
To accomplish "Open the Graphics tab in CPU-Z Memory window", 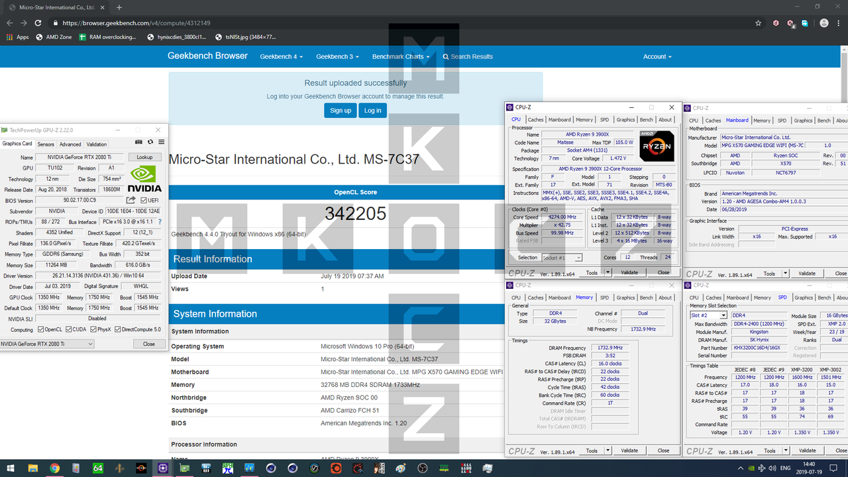I will [625, 298].
